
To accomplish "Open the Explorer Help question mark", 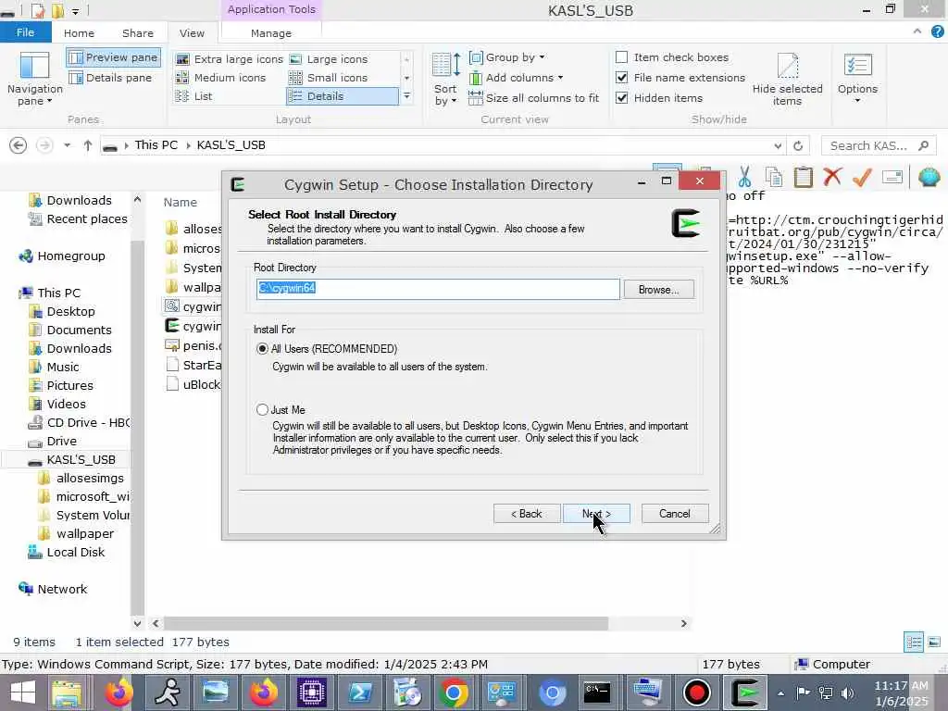I will tap(937, 32).
